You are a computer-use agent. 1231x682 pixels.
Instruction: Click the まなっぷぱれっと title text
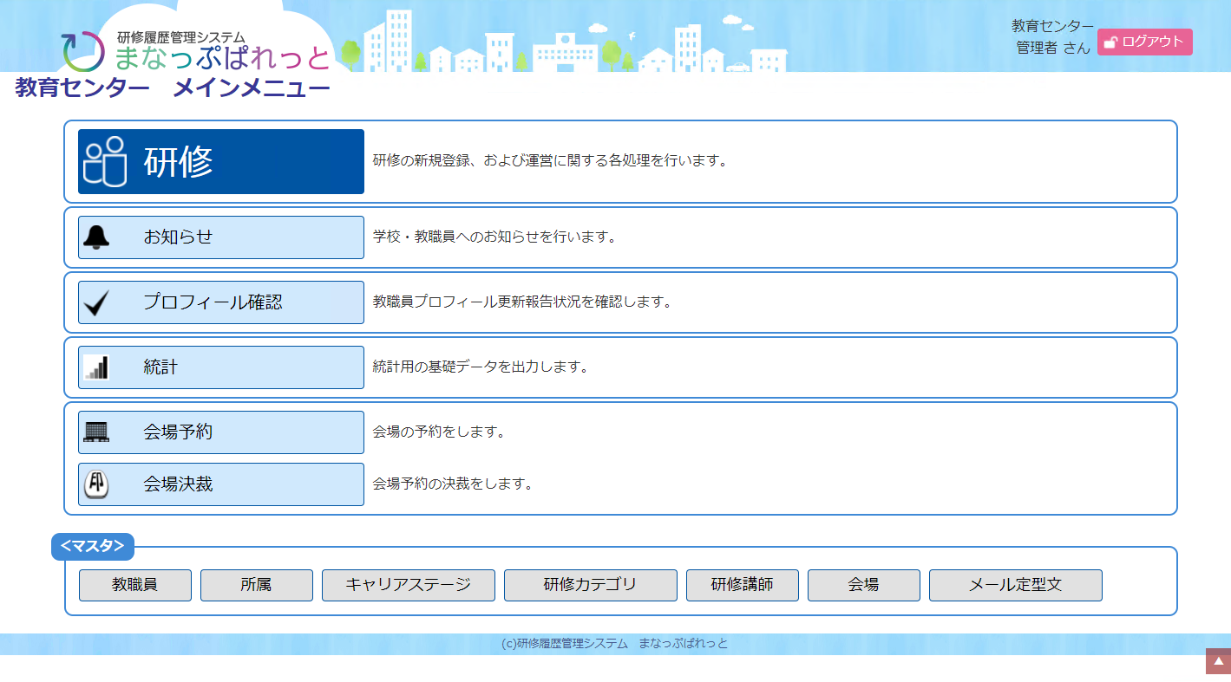(x=223, y=57)
